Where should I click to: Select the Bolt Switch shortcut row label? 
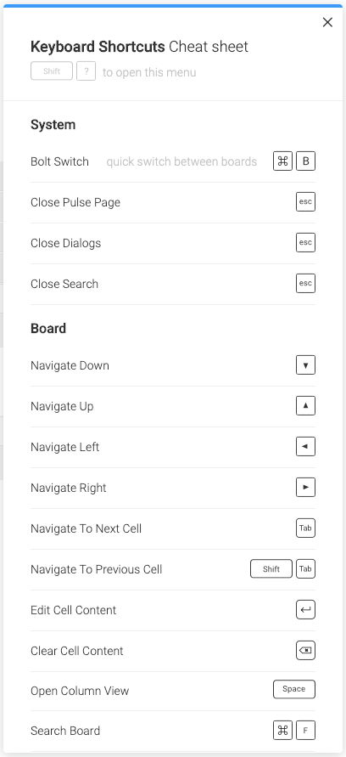[59, 161]
